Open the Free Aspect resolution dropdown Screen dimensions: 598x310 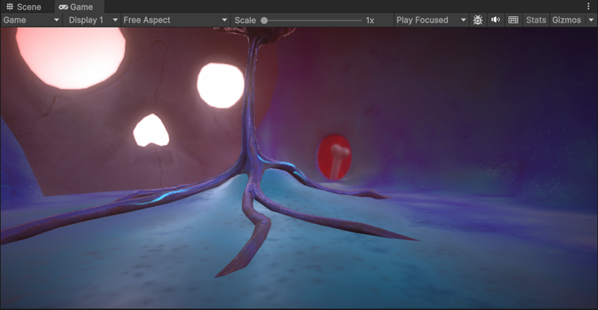175,20
